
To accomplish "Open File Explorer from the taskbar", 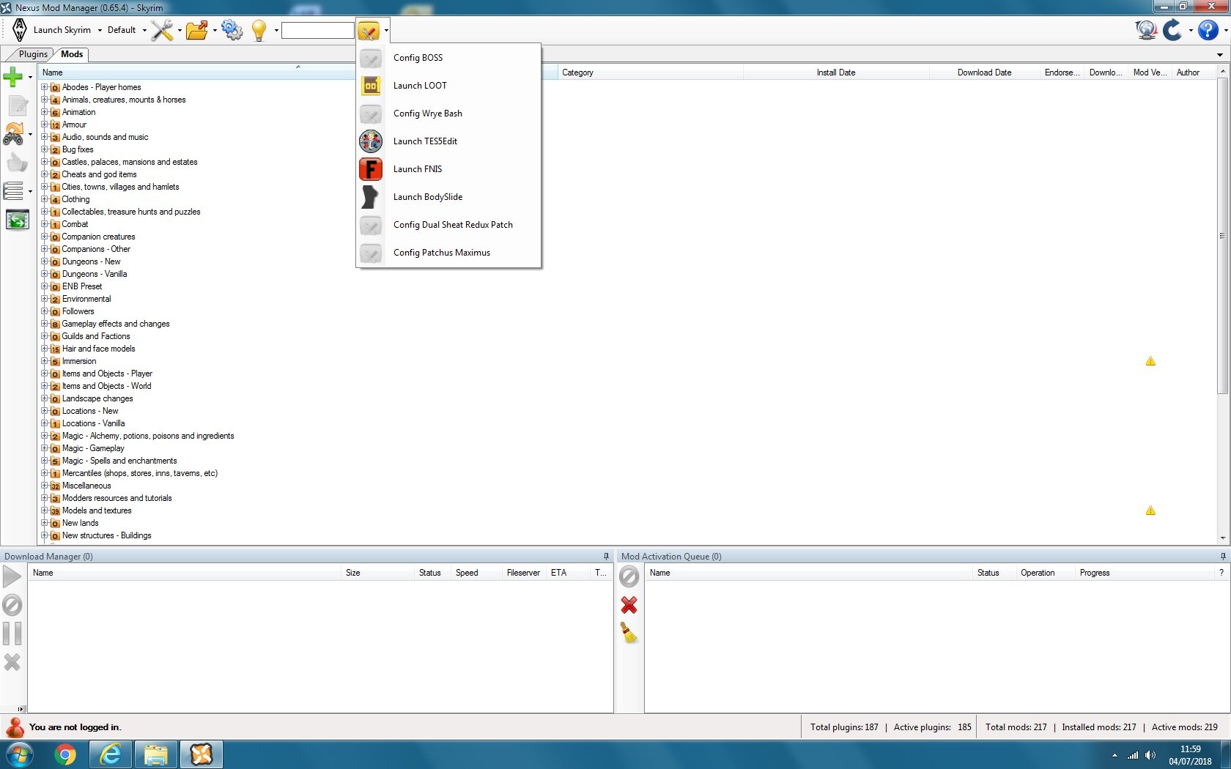I will click(156, 754).
